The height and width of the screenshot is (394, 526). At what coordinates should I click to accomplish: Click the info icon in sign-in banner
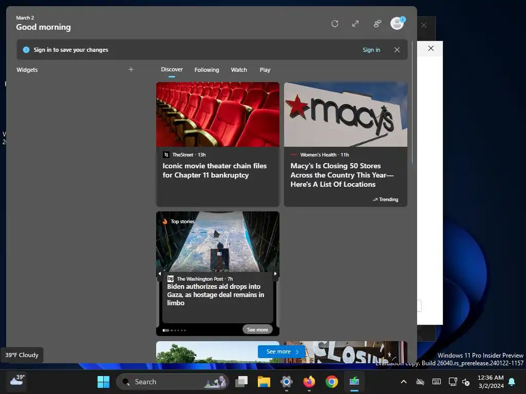pyautogui.click(x=26, y=50)
